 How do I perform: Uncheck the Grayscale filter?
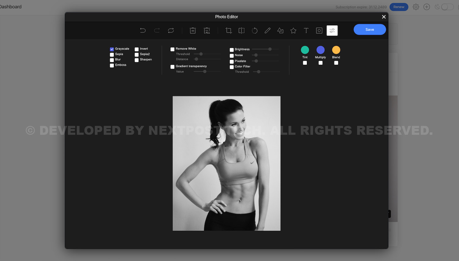tap(112, 49)
